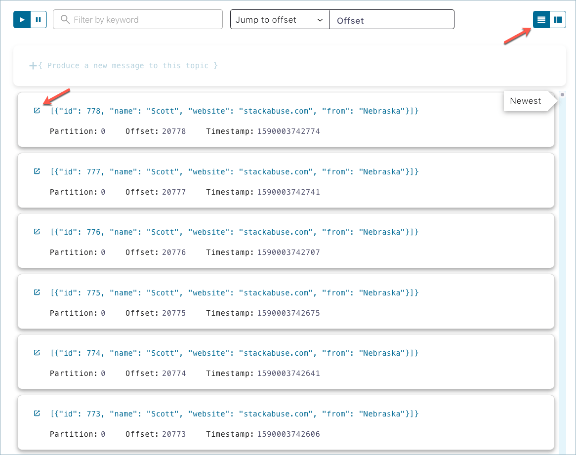Open message at offset 20776 via external-link icon

pyautogui.click(x=37, y=232)
